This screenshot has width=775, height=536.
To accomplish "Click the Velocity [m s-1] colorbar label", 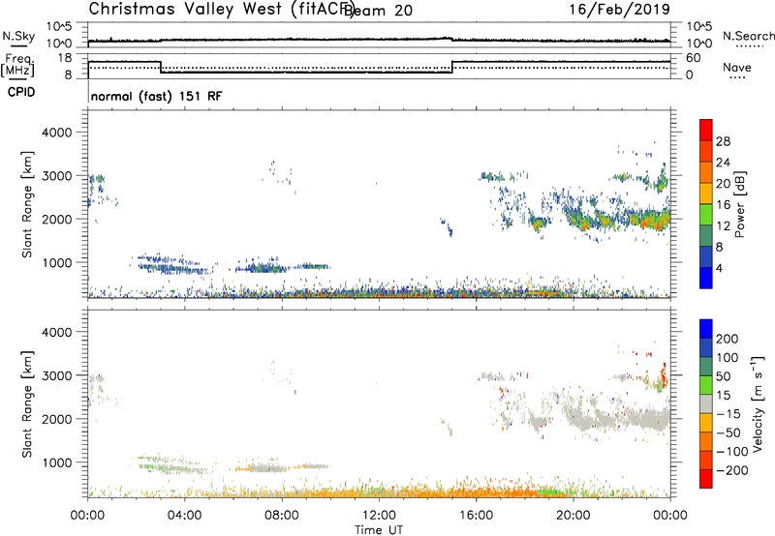I will click(758, 403).
